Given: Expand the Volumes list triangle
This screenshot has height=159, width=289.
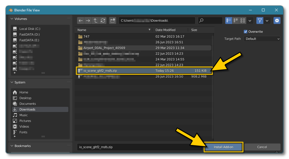Looking at the screenshot, I should click(x=15, y=73).
